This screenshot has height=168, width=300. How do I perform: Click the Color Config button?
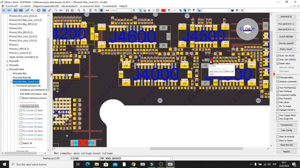point(286,130)
